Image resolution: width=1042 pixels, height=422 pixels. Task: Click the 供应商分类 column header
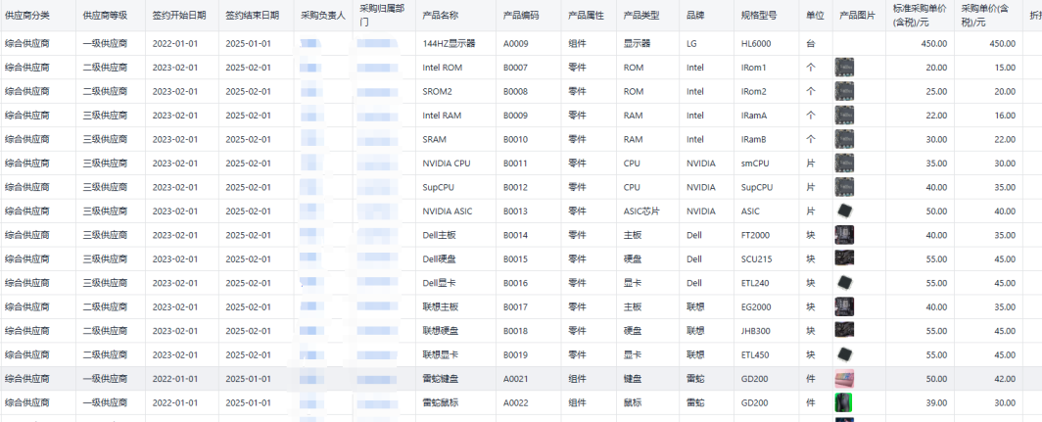tap(27, 16)
